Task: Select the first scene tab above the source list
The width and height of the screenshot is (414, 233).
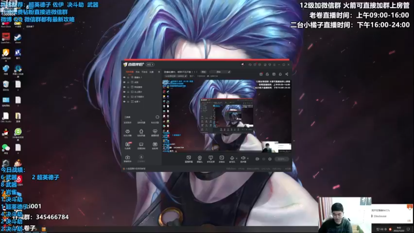Action: [x=129, y=72]
